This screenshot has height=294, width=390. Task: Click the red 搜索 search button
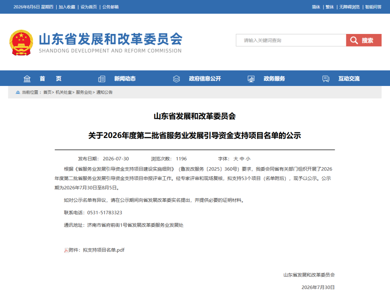(364, 40)
